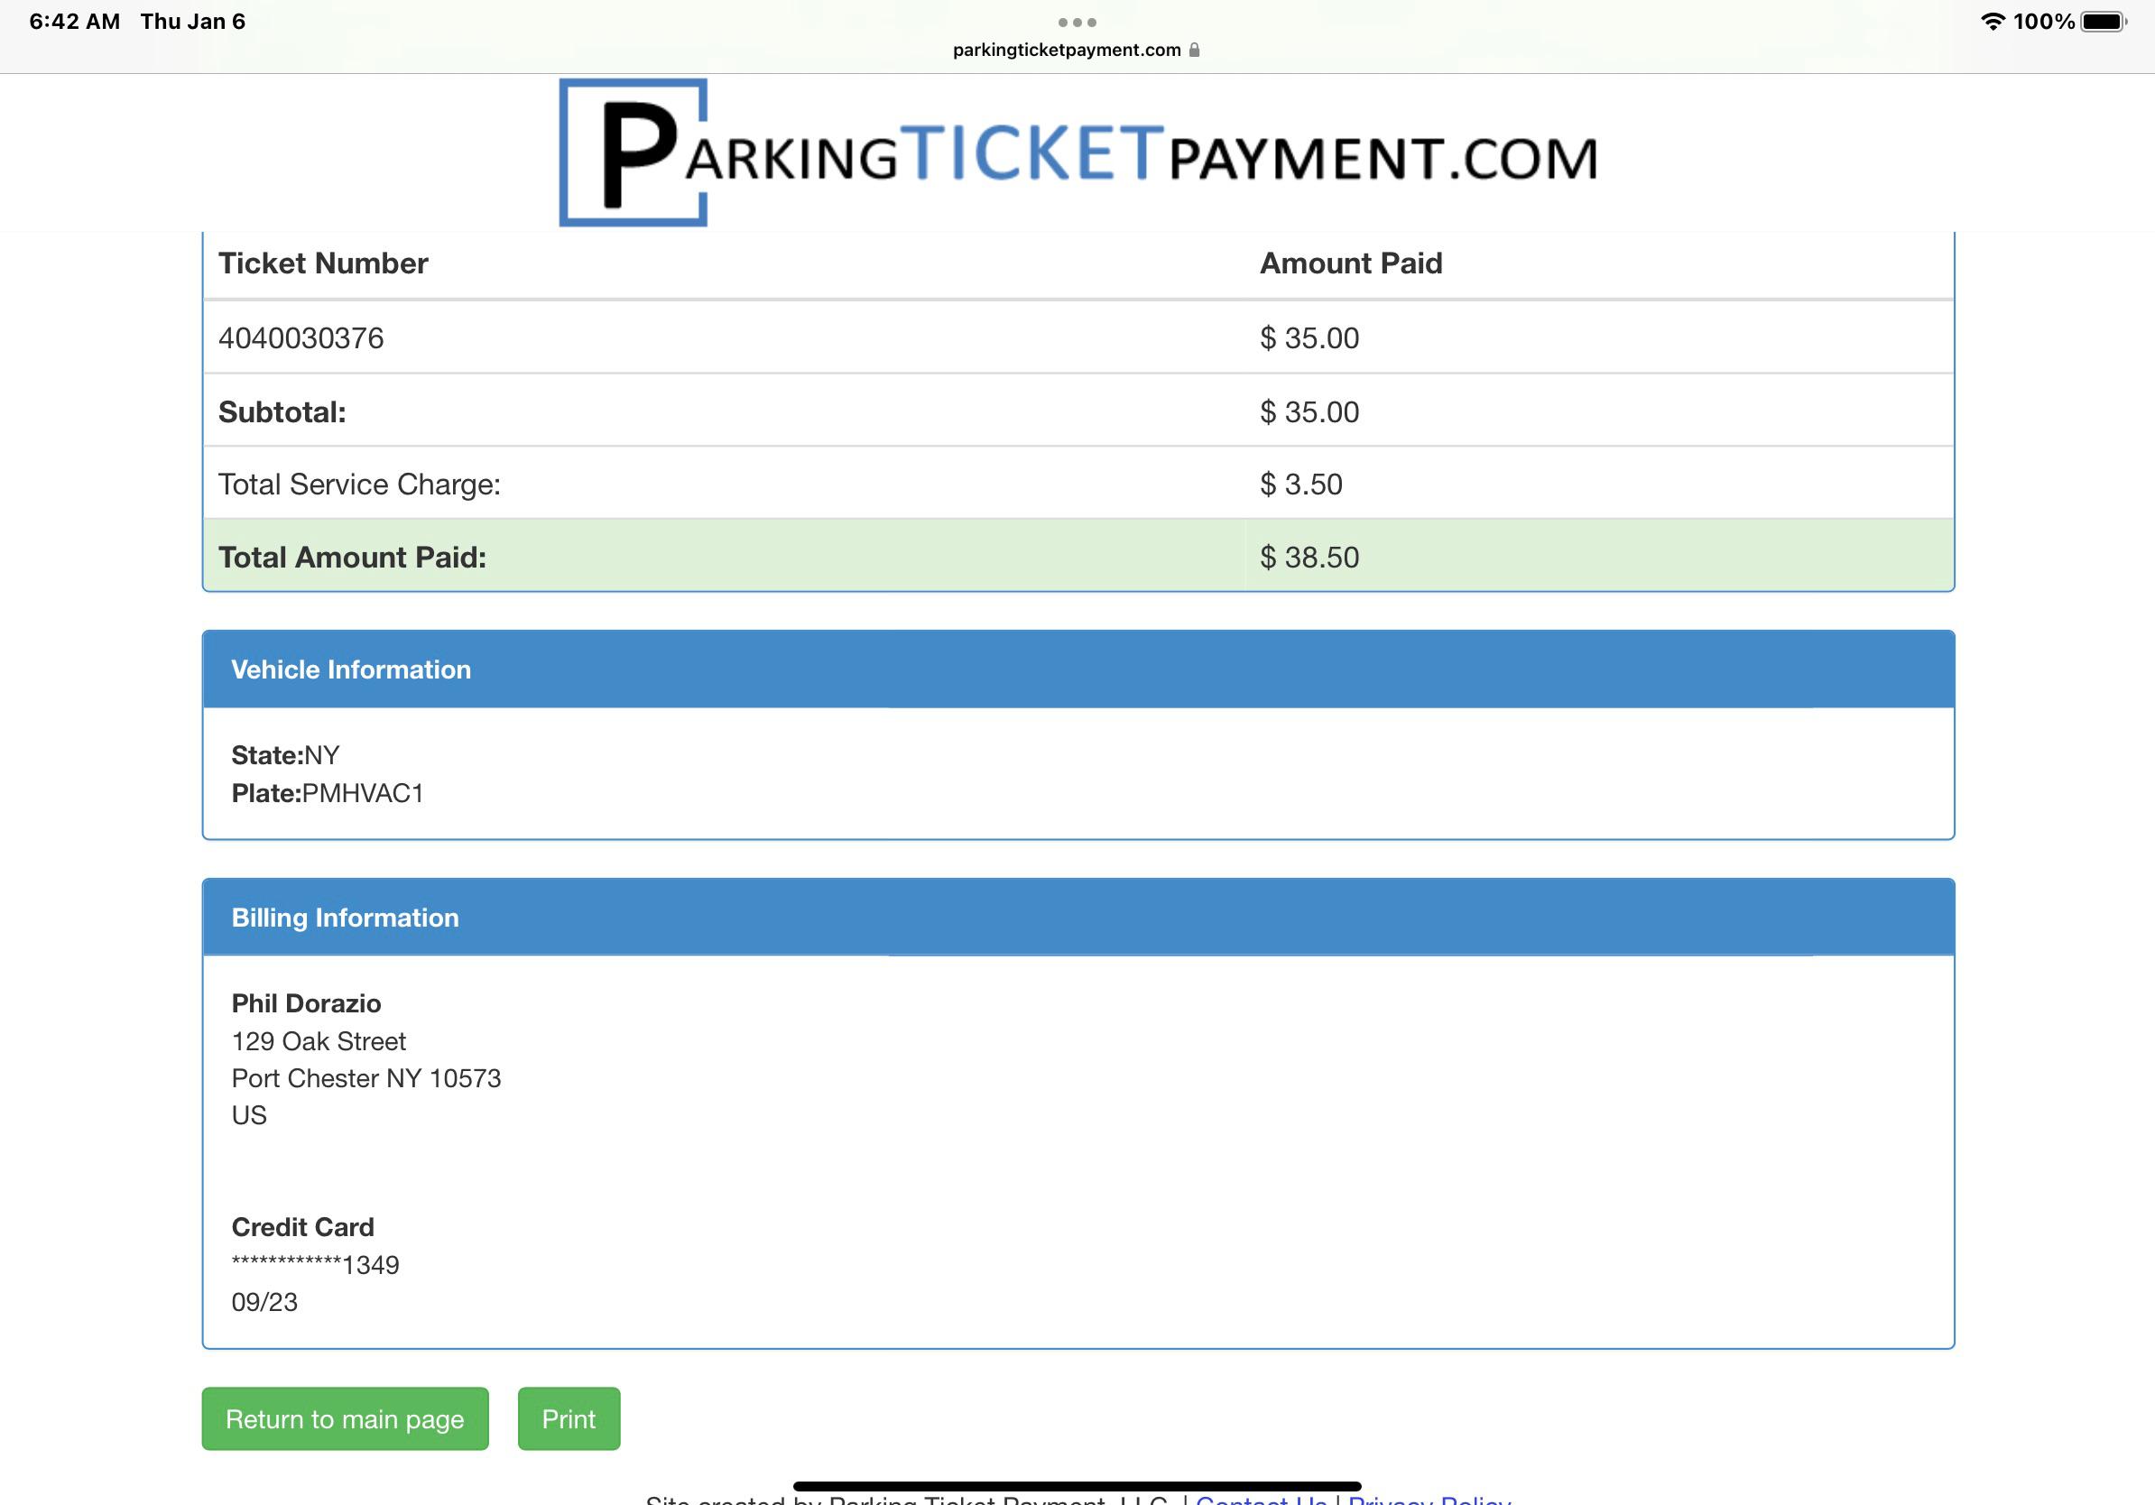This screenshot has height=1505, width=2155.
Task: Tap the home indicator bar at the bottom
Action: (1077, 1486)
